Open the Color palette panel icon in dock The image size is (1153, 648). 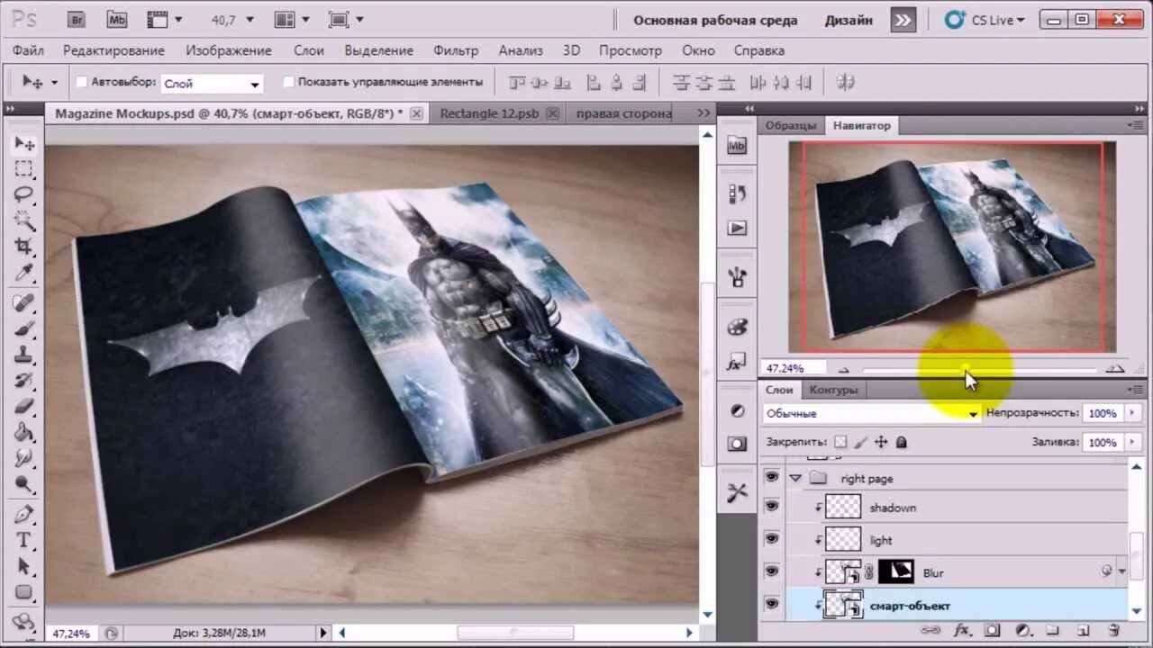click(x=738, y=325)
